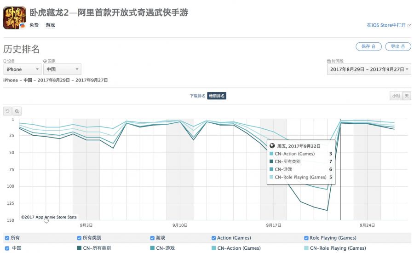Image resolution: width=414 pixels, height=253 pixels.
Task: Click the 9月3日 axis label
Action: 86,225
